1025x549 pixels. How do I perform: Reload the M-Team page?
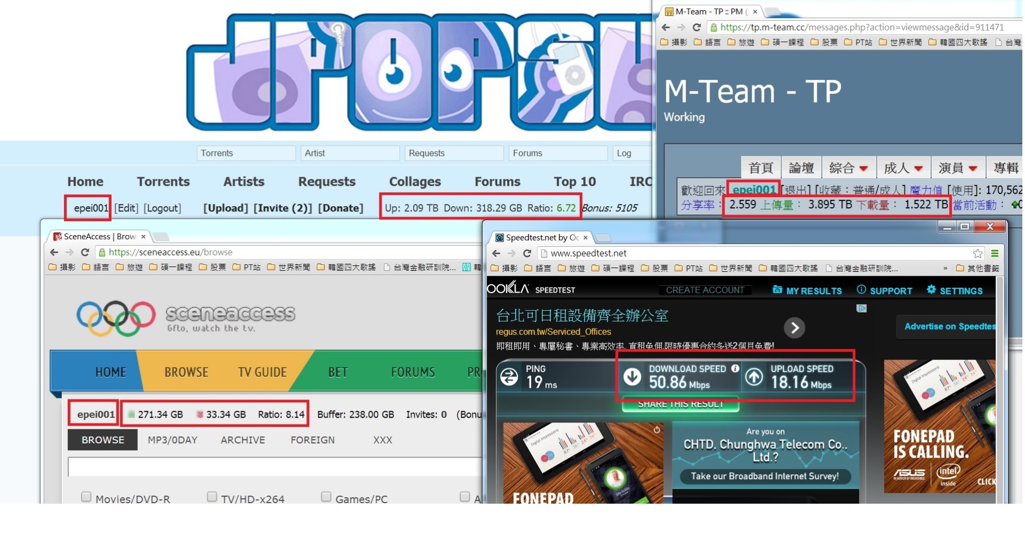[697, 27]
